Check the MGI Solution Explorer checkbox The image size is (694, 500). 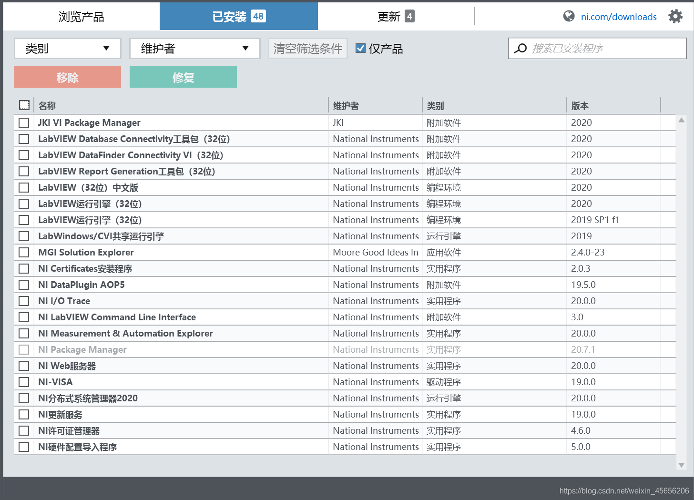coord(24,252)
